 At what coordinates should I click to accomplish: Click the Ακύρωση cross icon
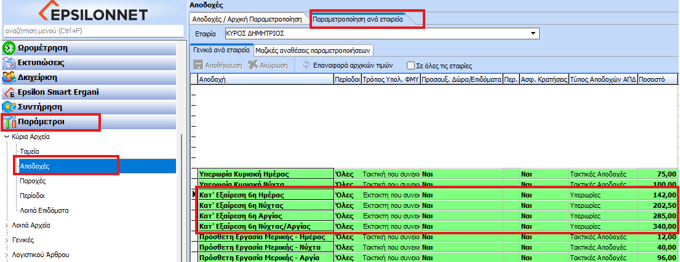pos(253,66)
